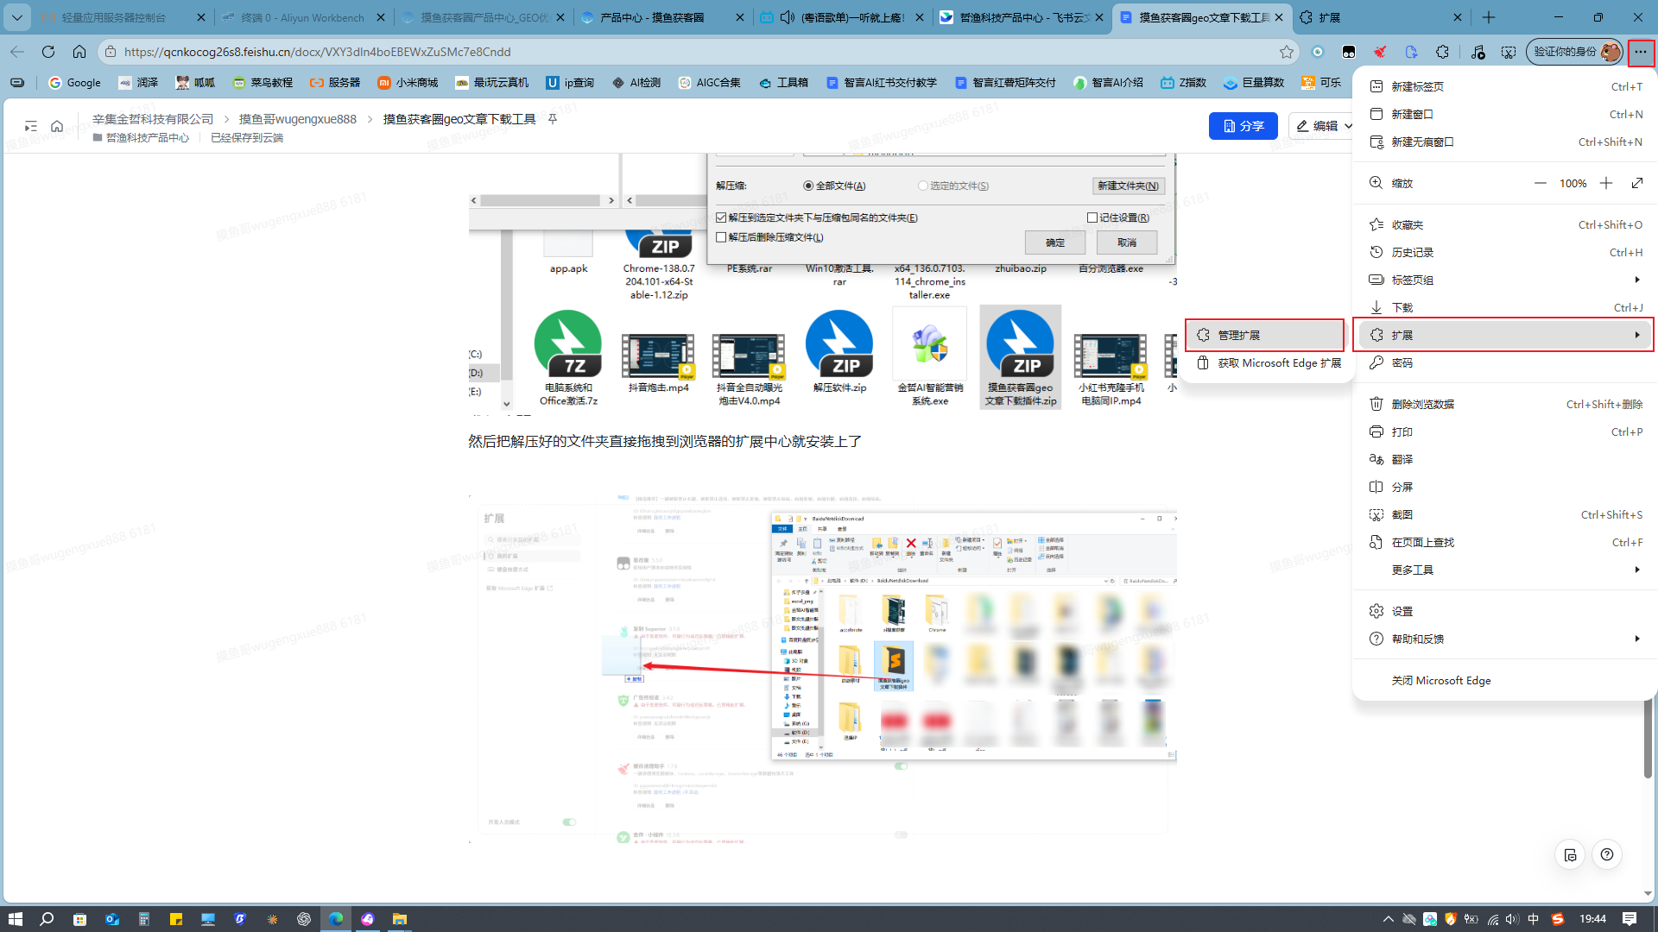Expand the 扩展 submenu
1658x932 pixels.
[1504, 335]
